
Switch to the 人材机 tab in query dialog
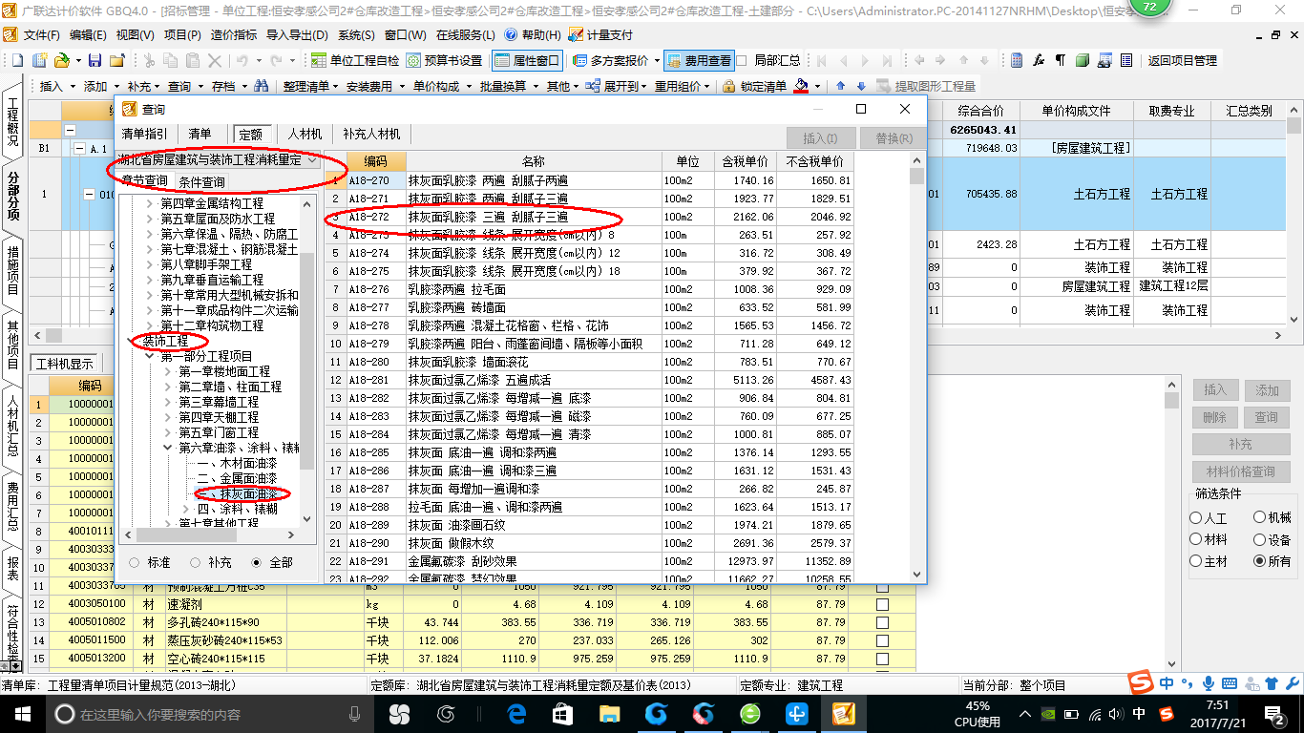305,134
